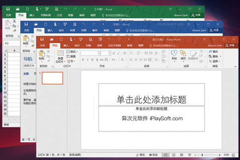
Task: Switch to Slide Sorter view in status bar
Action: (174, 155)
